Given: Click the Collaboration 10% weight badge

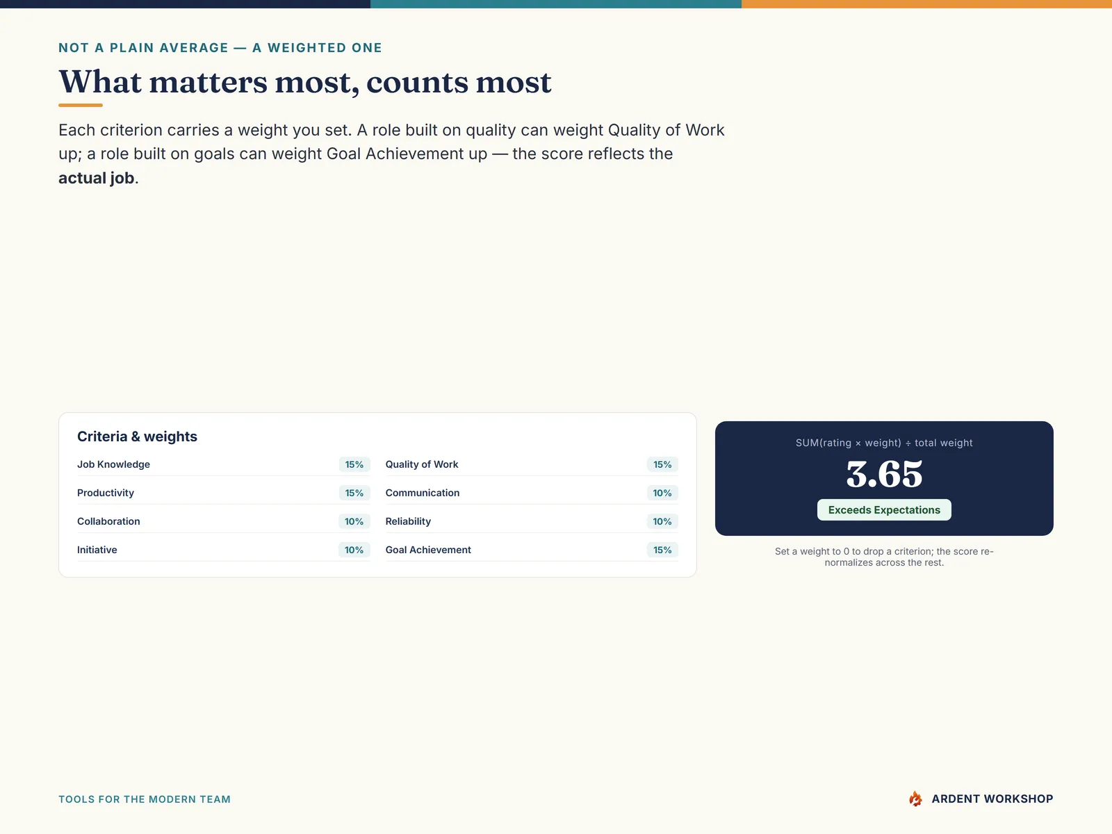Looking at the screenshot, I should [x=354, y=521].
